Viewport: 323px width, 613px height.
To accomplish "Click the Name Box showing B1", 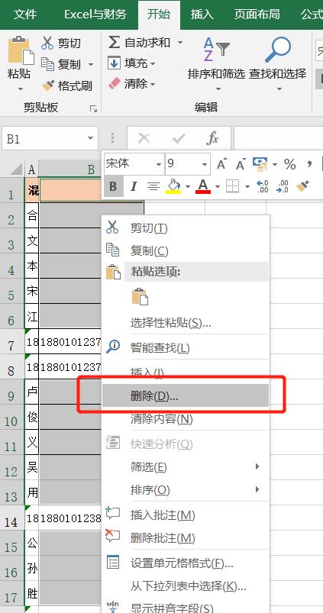I will [45, 138].
